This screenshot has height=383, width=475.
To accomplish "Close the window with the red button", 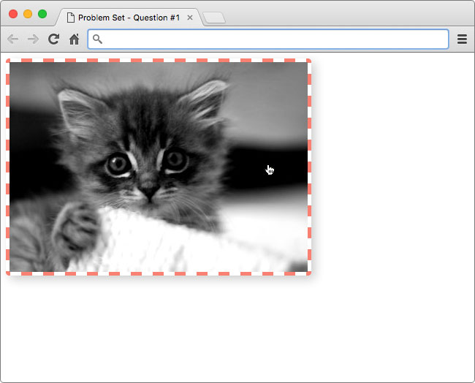I will coord(13,14).
